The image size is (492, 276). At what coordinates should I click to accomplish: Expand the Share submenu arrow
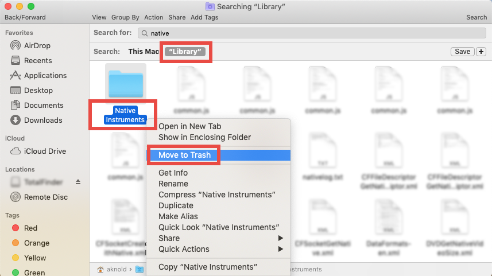[281, 238]
